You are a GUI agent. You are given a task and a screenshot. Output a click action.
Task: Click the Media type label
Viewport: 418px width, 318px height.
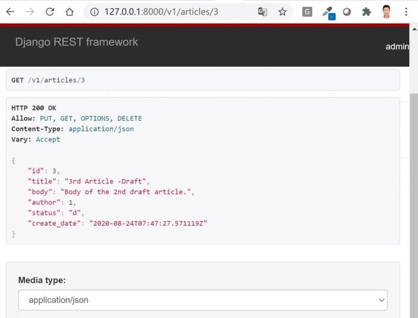point(42,280)
